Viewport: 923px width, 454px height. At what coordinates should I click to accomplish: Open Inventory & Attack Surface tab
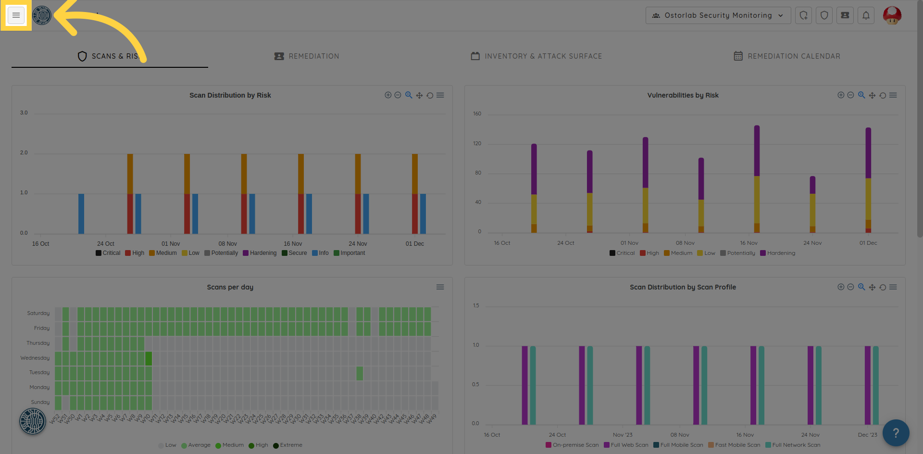[536, 56]
